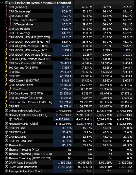Click the 85.744 W maximum Package Power value
This screenshot has height=175, width=136.
[106, 85]
